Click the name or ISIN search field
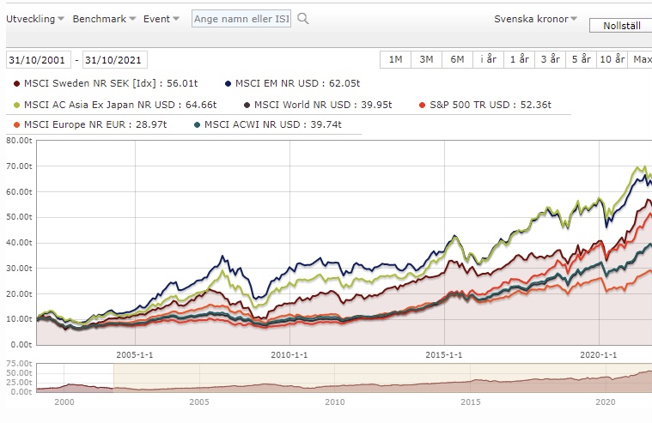 pyautogui.click(x=241, y=19)
